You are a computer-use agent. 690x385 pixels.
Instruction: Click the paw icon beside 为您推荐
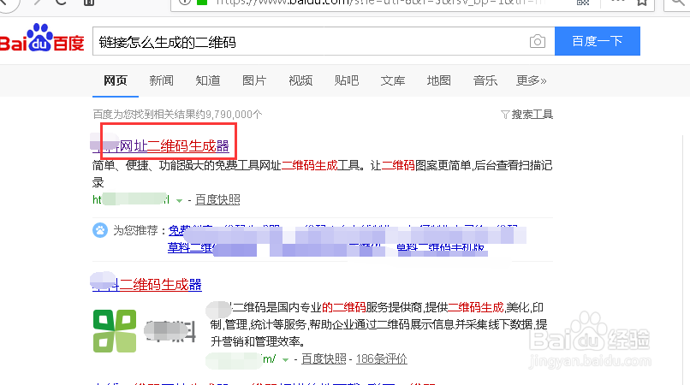pos(100,230)
